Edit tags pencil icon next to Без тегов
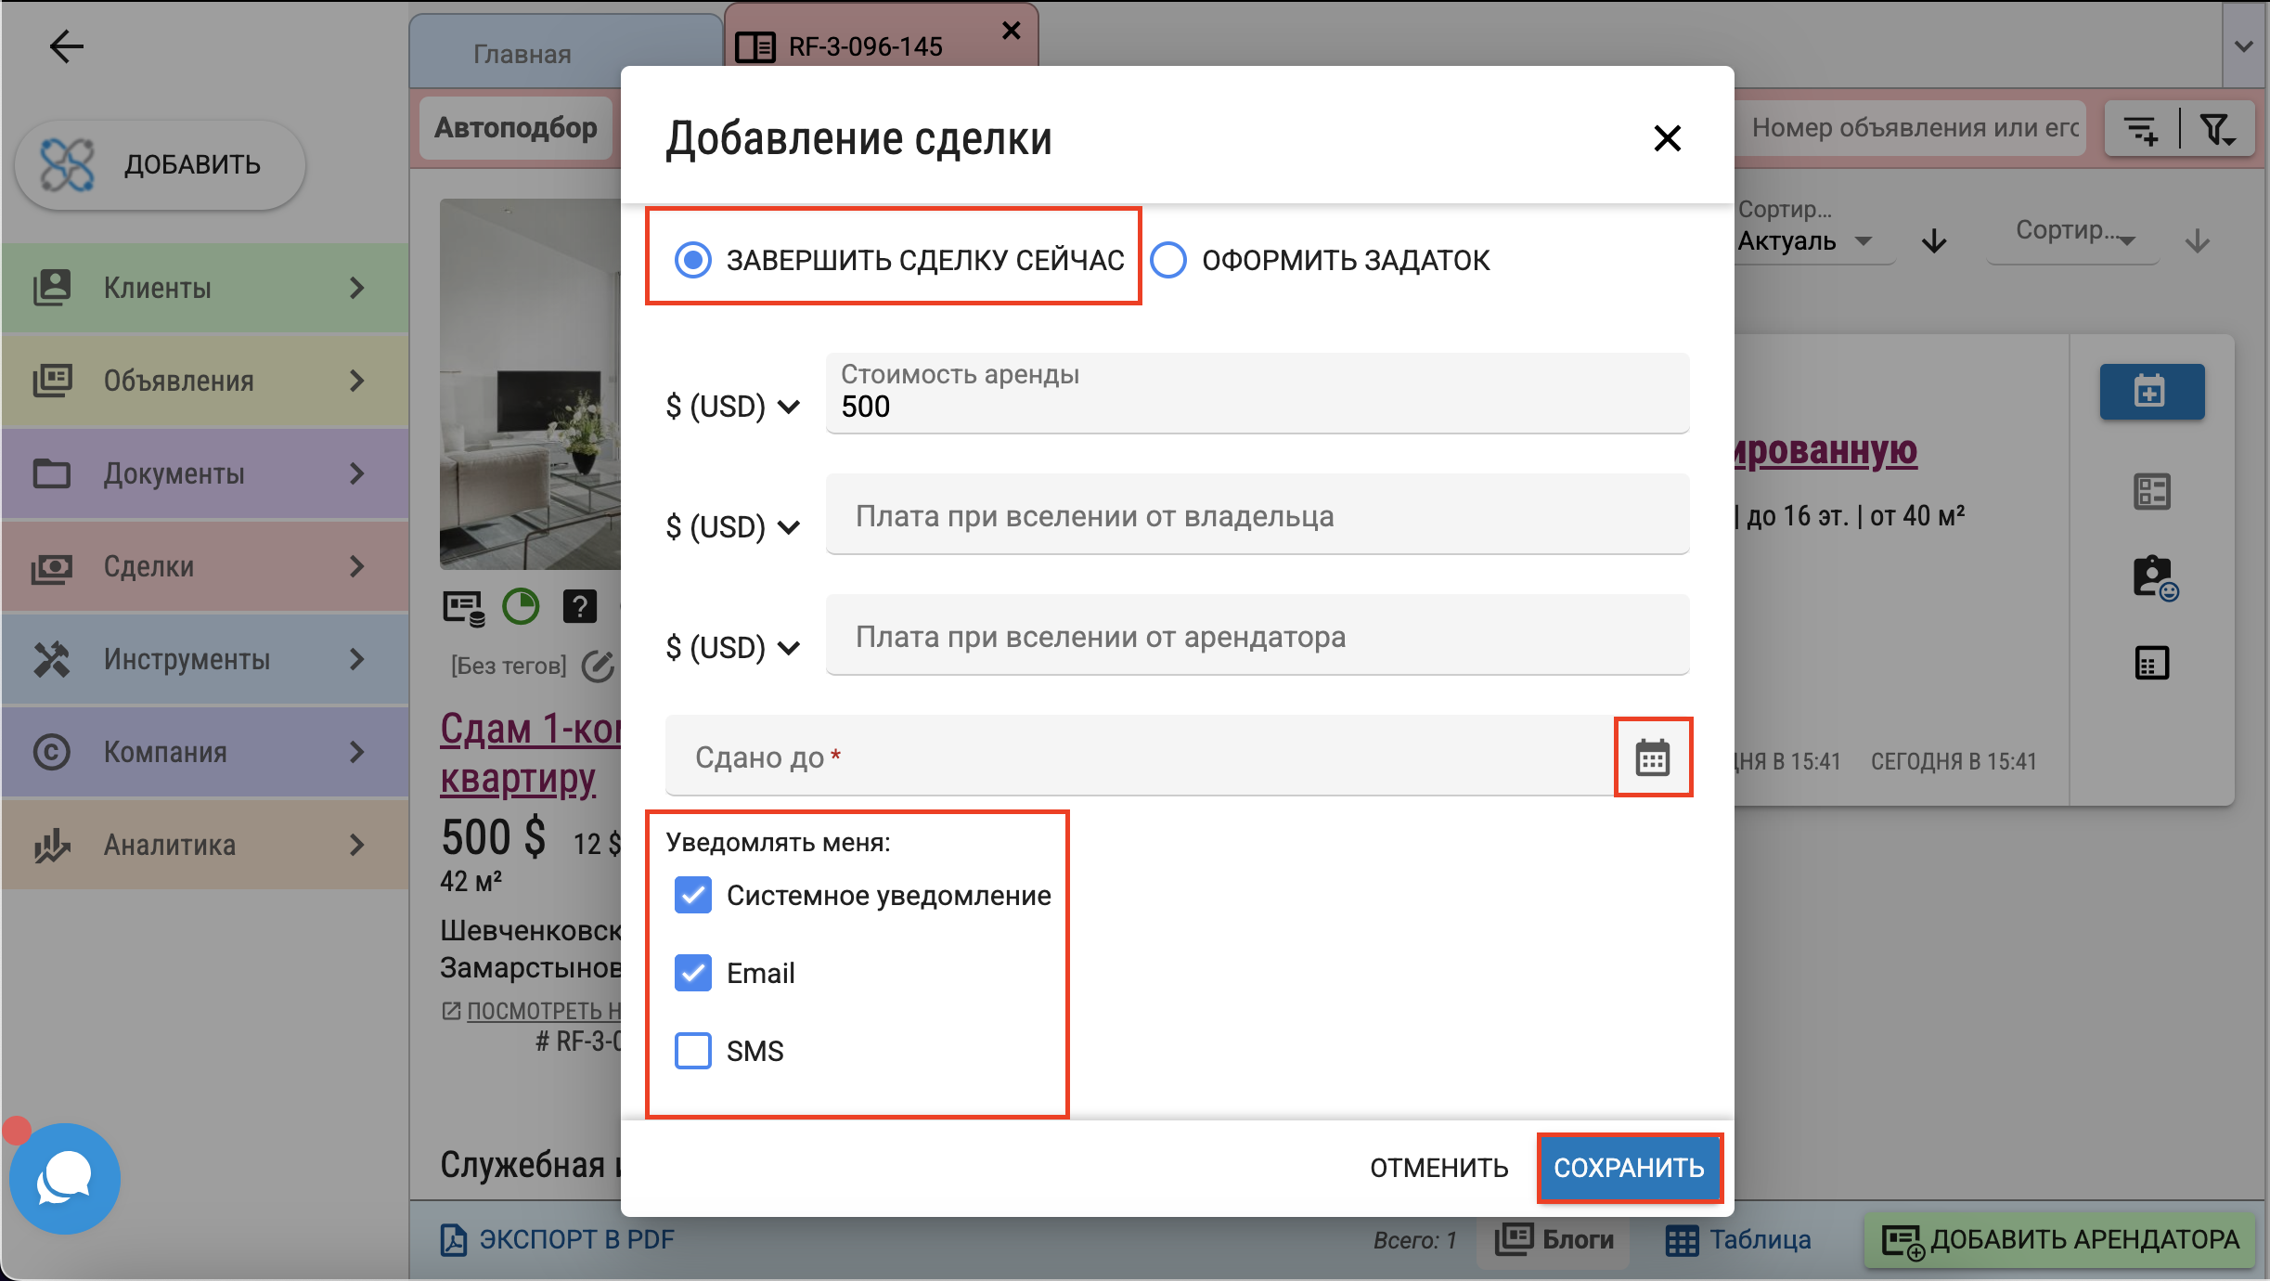This screenshot has width=2270, height=1281. point(599,665)
